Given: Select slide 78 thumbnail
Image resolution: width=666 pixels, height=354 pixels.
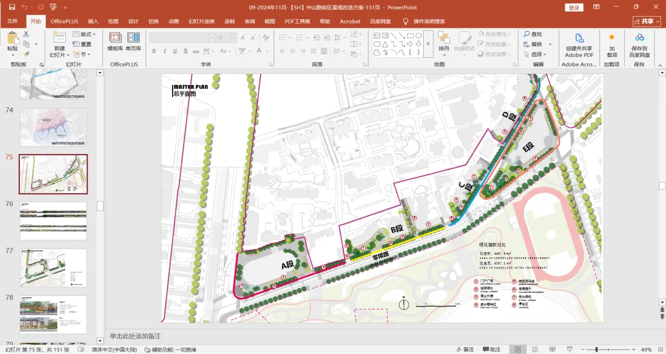Looking at the screenshot, I should 53,315.
